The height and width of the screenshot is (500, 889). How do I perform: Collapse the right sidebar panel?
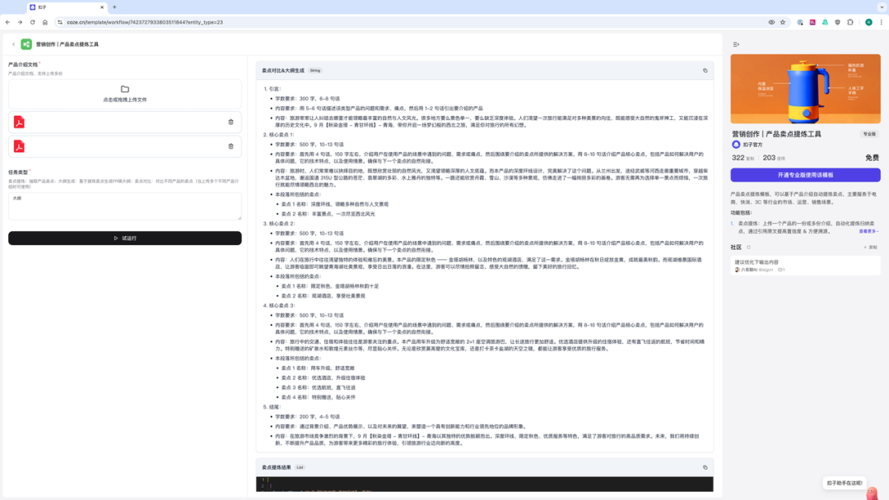click(736, 44)
